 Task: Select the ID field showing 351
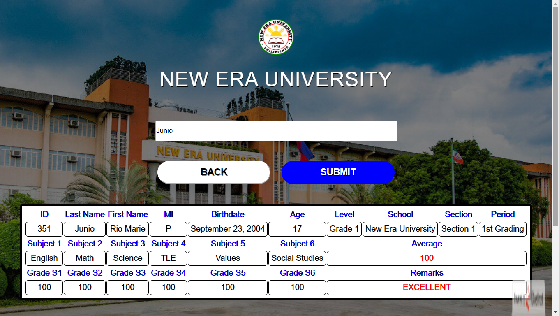pyautogui.click(x=44, y=229)
